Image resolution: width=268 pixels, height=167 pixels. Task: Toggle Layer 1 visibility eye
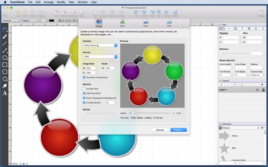[257, 90]
